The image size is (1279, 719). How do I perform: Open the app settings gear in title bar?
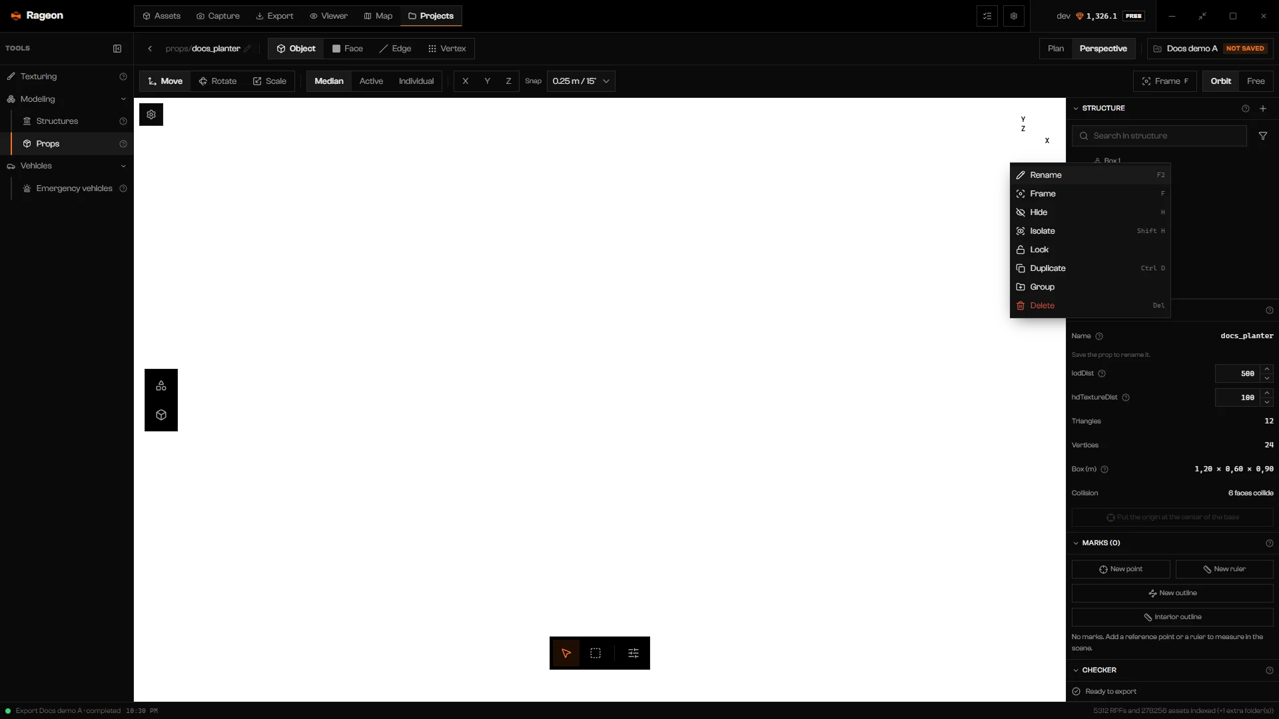(1014, 16)
